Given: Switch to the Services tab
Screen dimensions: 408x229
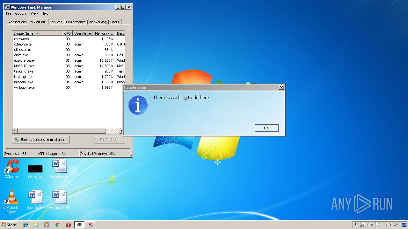Looking at the screenshot, I should coord(56,22).
